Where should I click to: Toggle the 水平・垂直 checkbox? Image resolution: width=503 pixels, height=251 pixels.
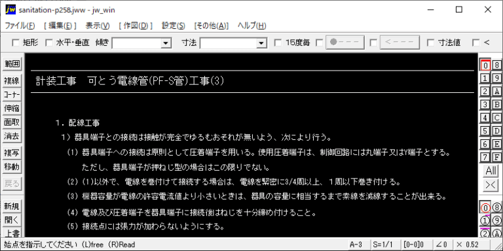point(48,42)
